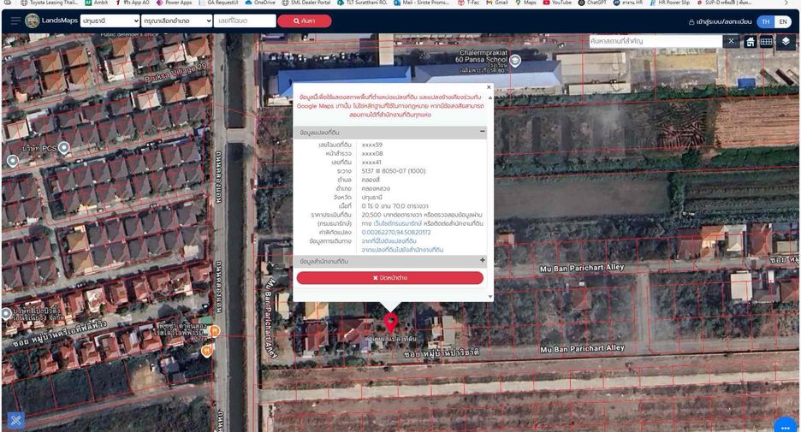Viewport: 801px width, 432px height.
Task: Open the province dropdown showing ปทุมธานี
Action: [x=110, y=21]
